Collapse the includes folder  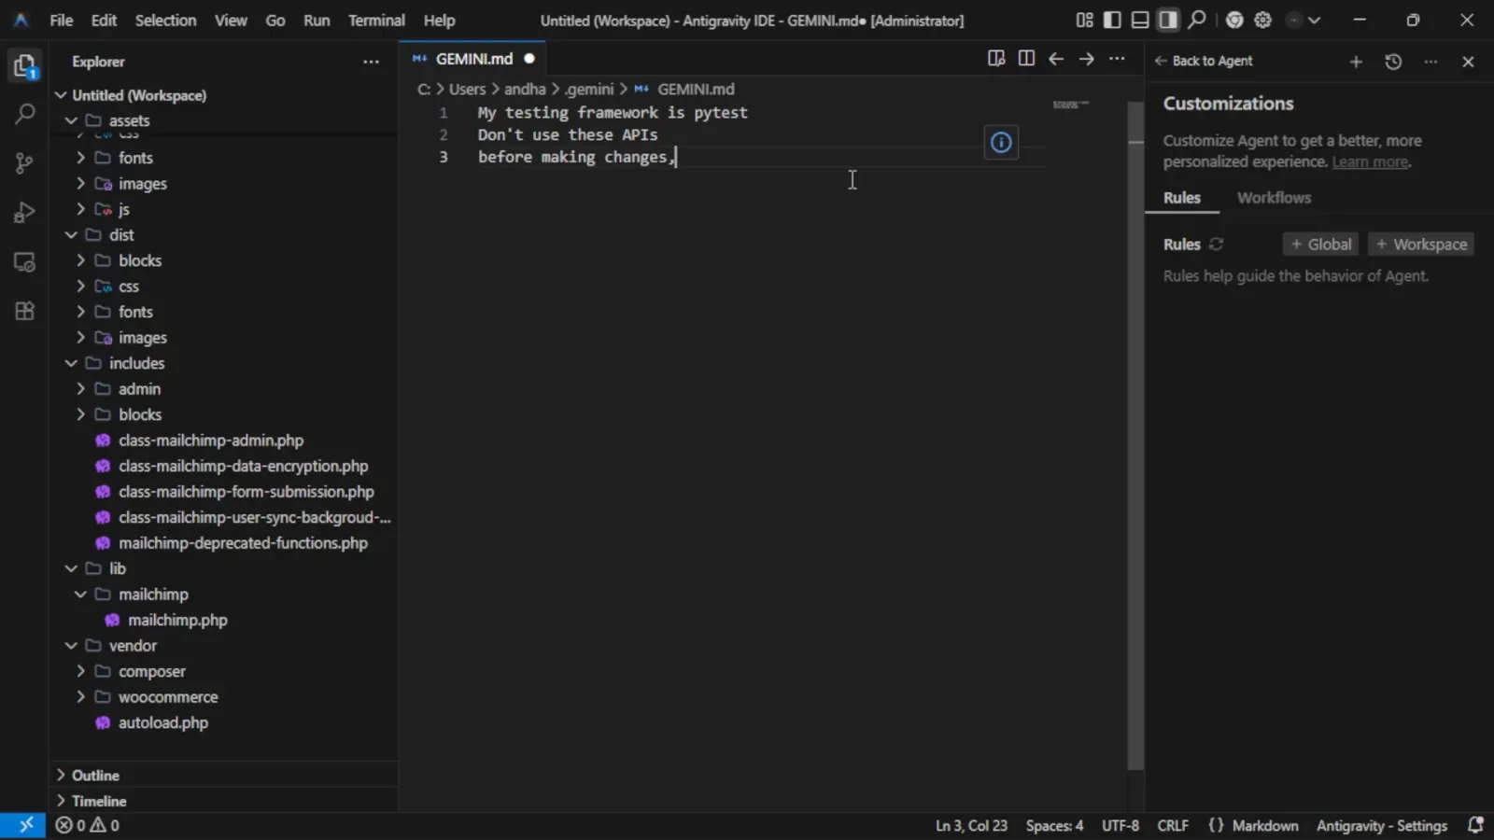71,363
